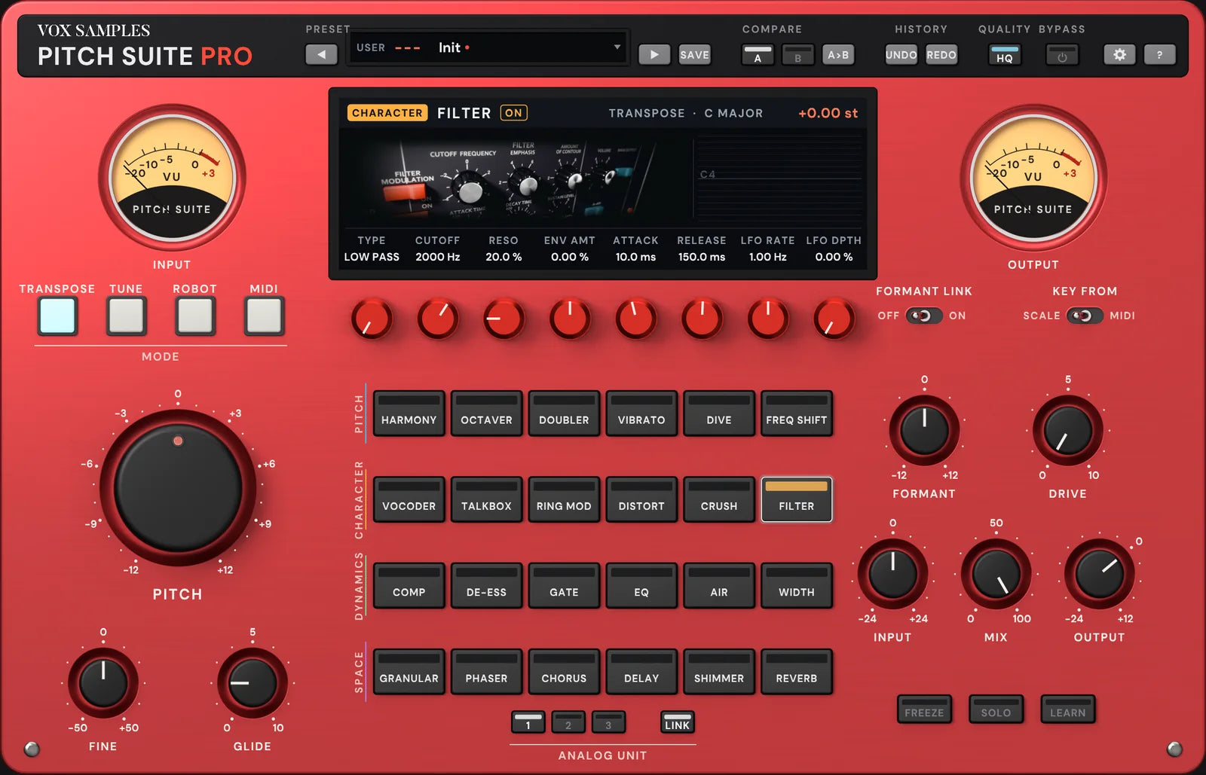Viewport: 1206px width, 775px height.
Task: Select compare slot B
Action: tap(797, 55)
